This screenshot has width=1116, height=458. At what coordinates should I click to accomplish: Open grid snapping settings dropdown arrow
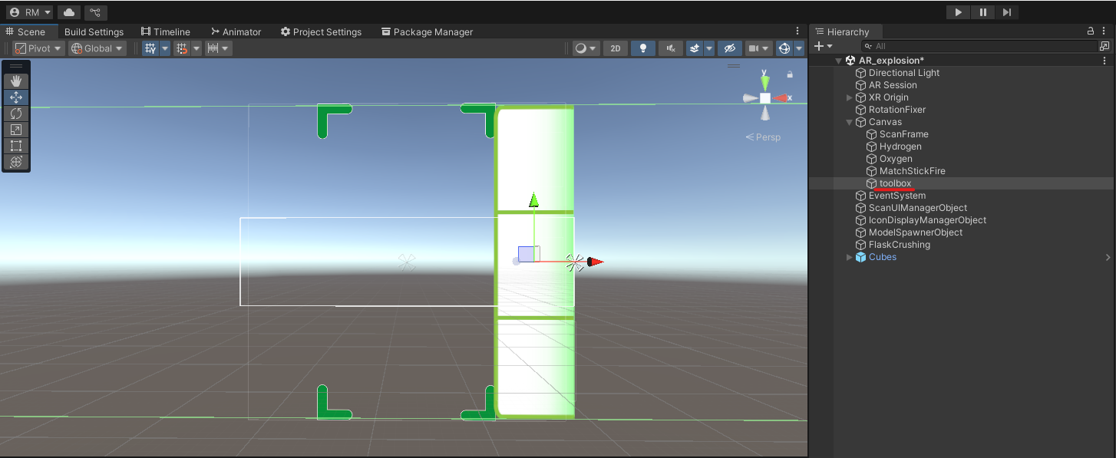pyautogui.click(x=196, y=48)
